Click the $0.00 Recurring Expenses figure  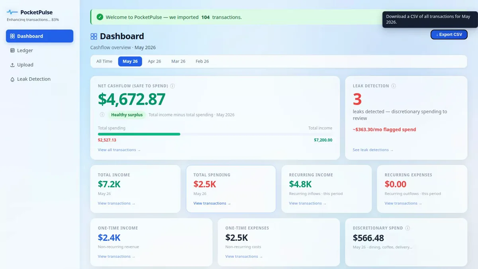pyautogui.click(x=396, y=184)
